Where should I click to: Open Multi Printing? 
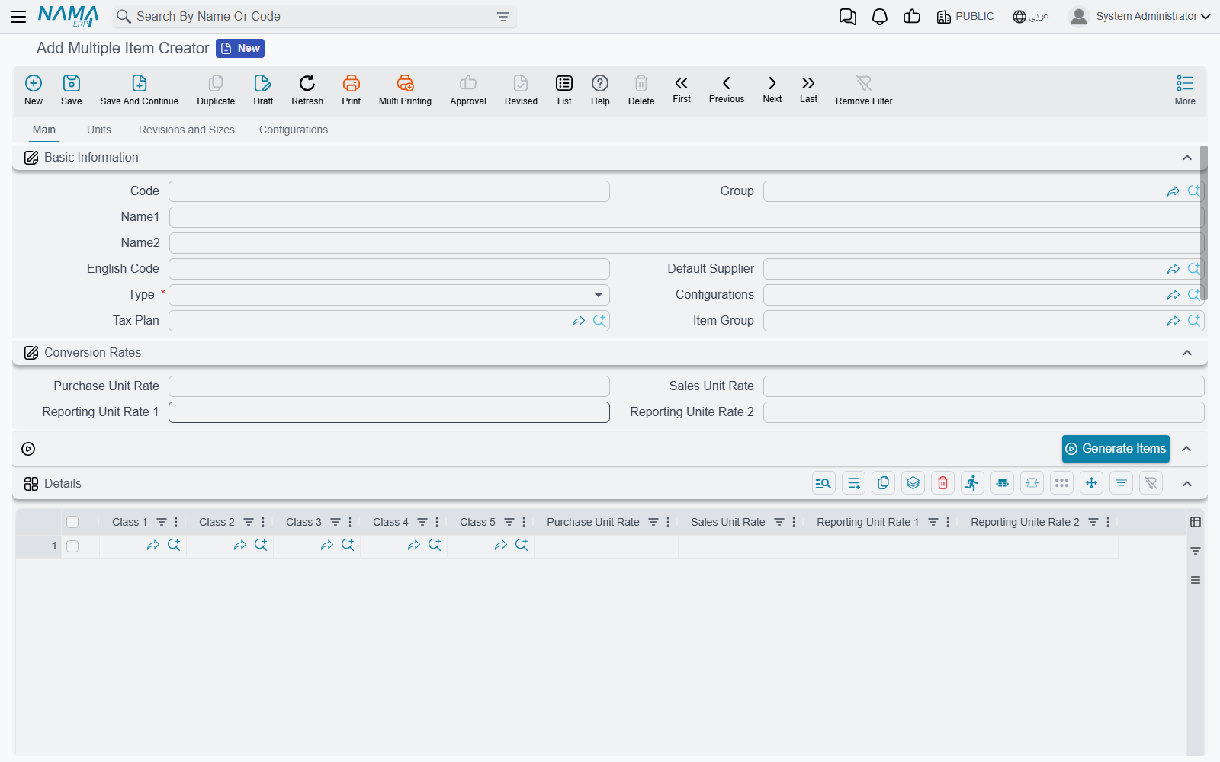pyautogui.click(x=405, y=90)
